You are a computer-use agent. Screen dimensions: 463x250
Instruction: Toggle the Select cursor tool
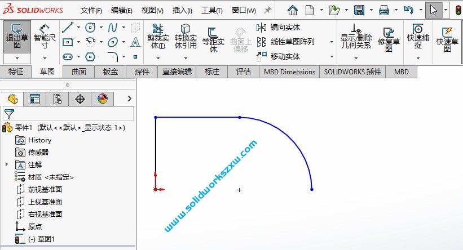tap(433, 10)
